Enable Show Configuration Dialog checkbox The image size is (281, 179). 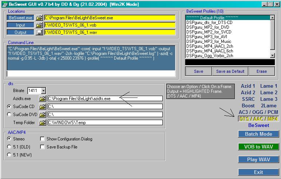coord(43,139)
